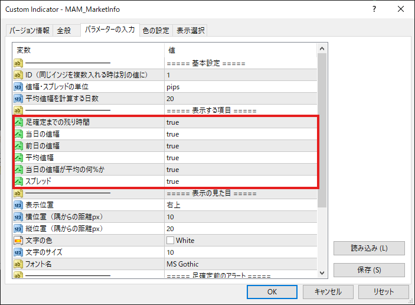Click the value 20 for 平均値幅を計算する日数
This screenshot has height=305, width=415.
click(241, 99)
